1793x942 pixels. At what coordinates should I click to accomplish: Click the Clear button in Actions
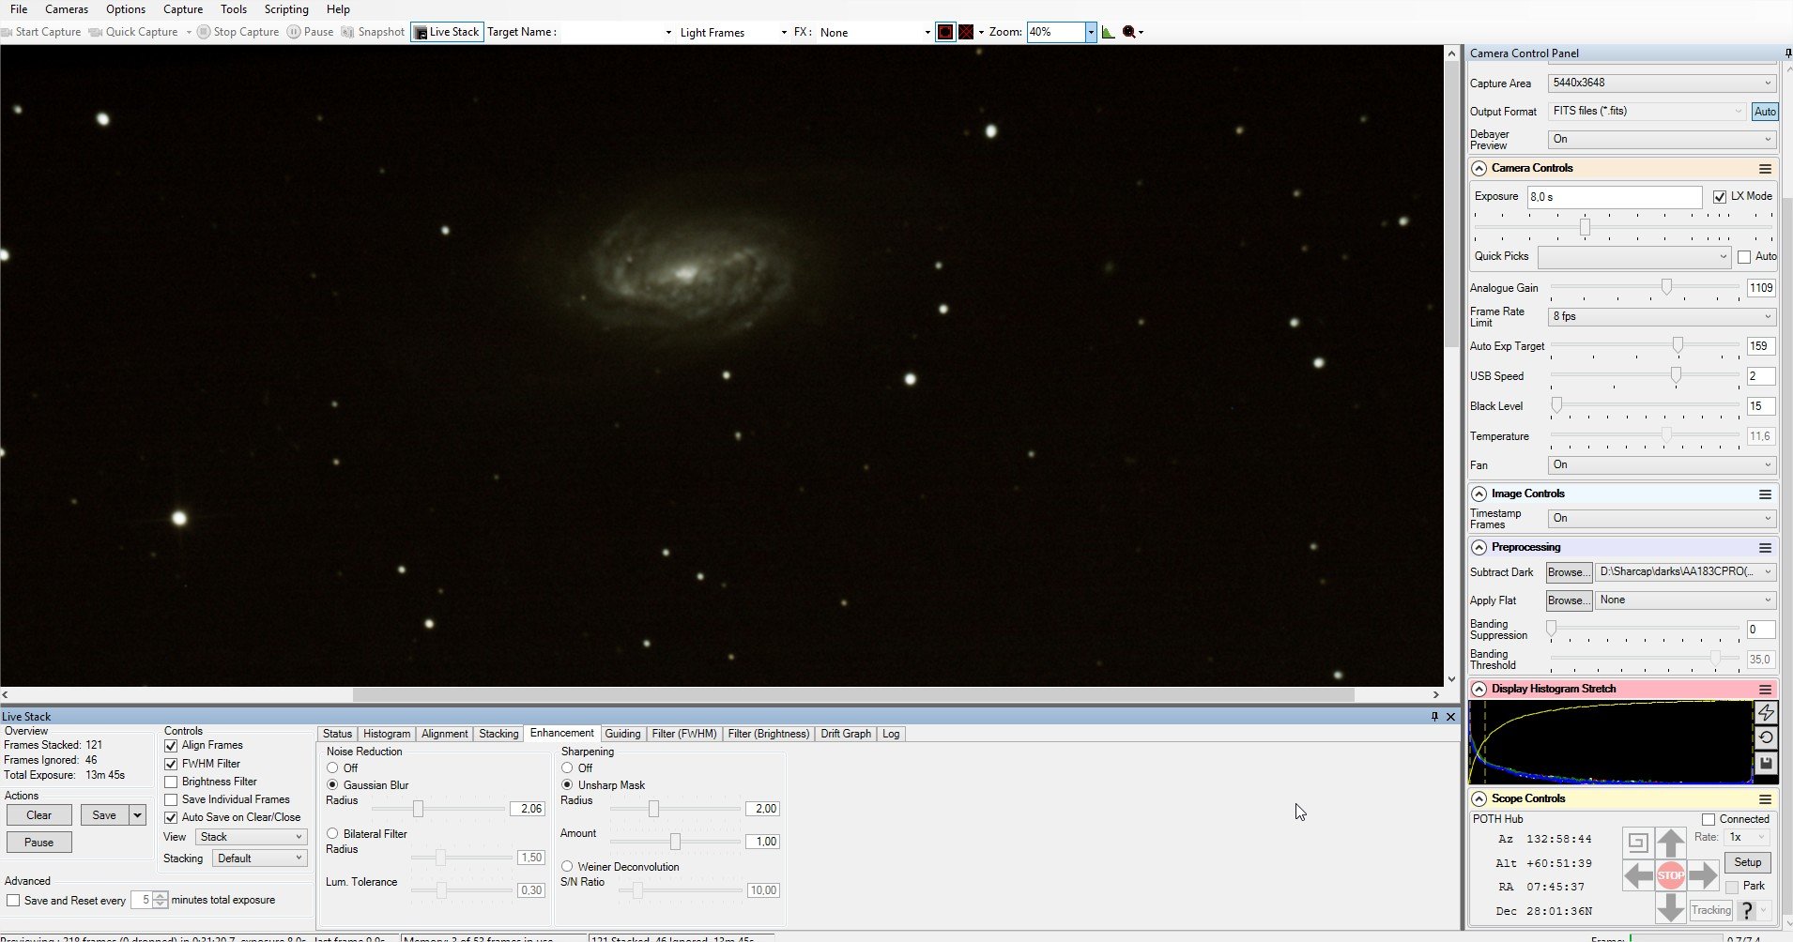pos(39,815)
